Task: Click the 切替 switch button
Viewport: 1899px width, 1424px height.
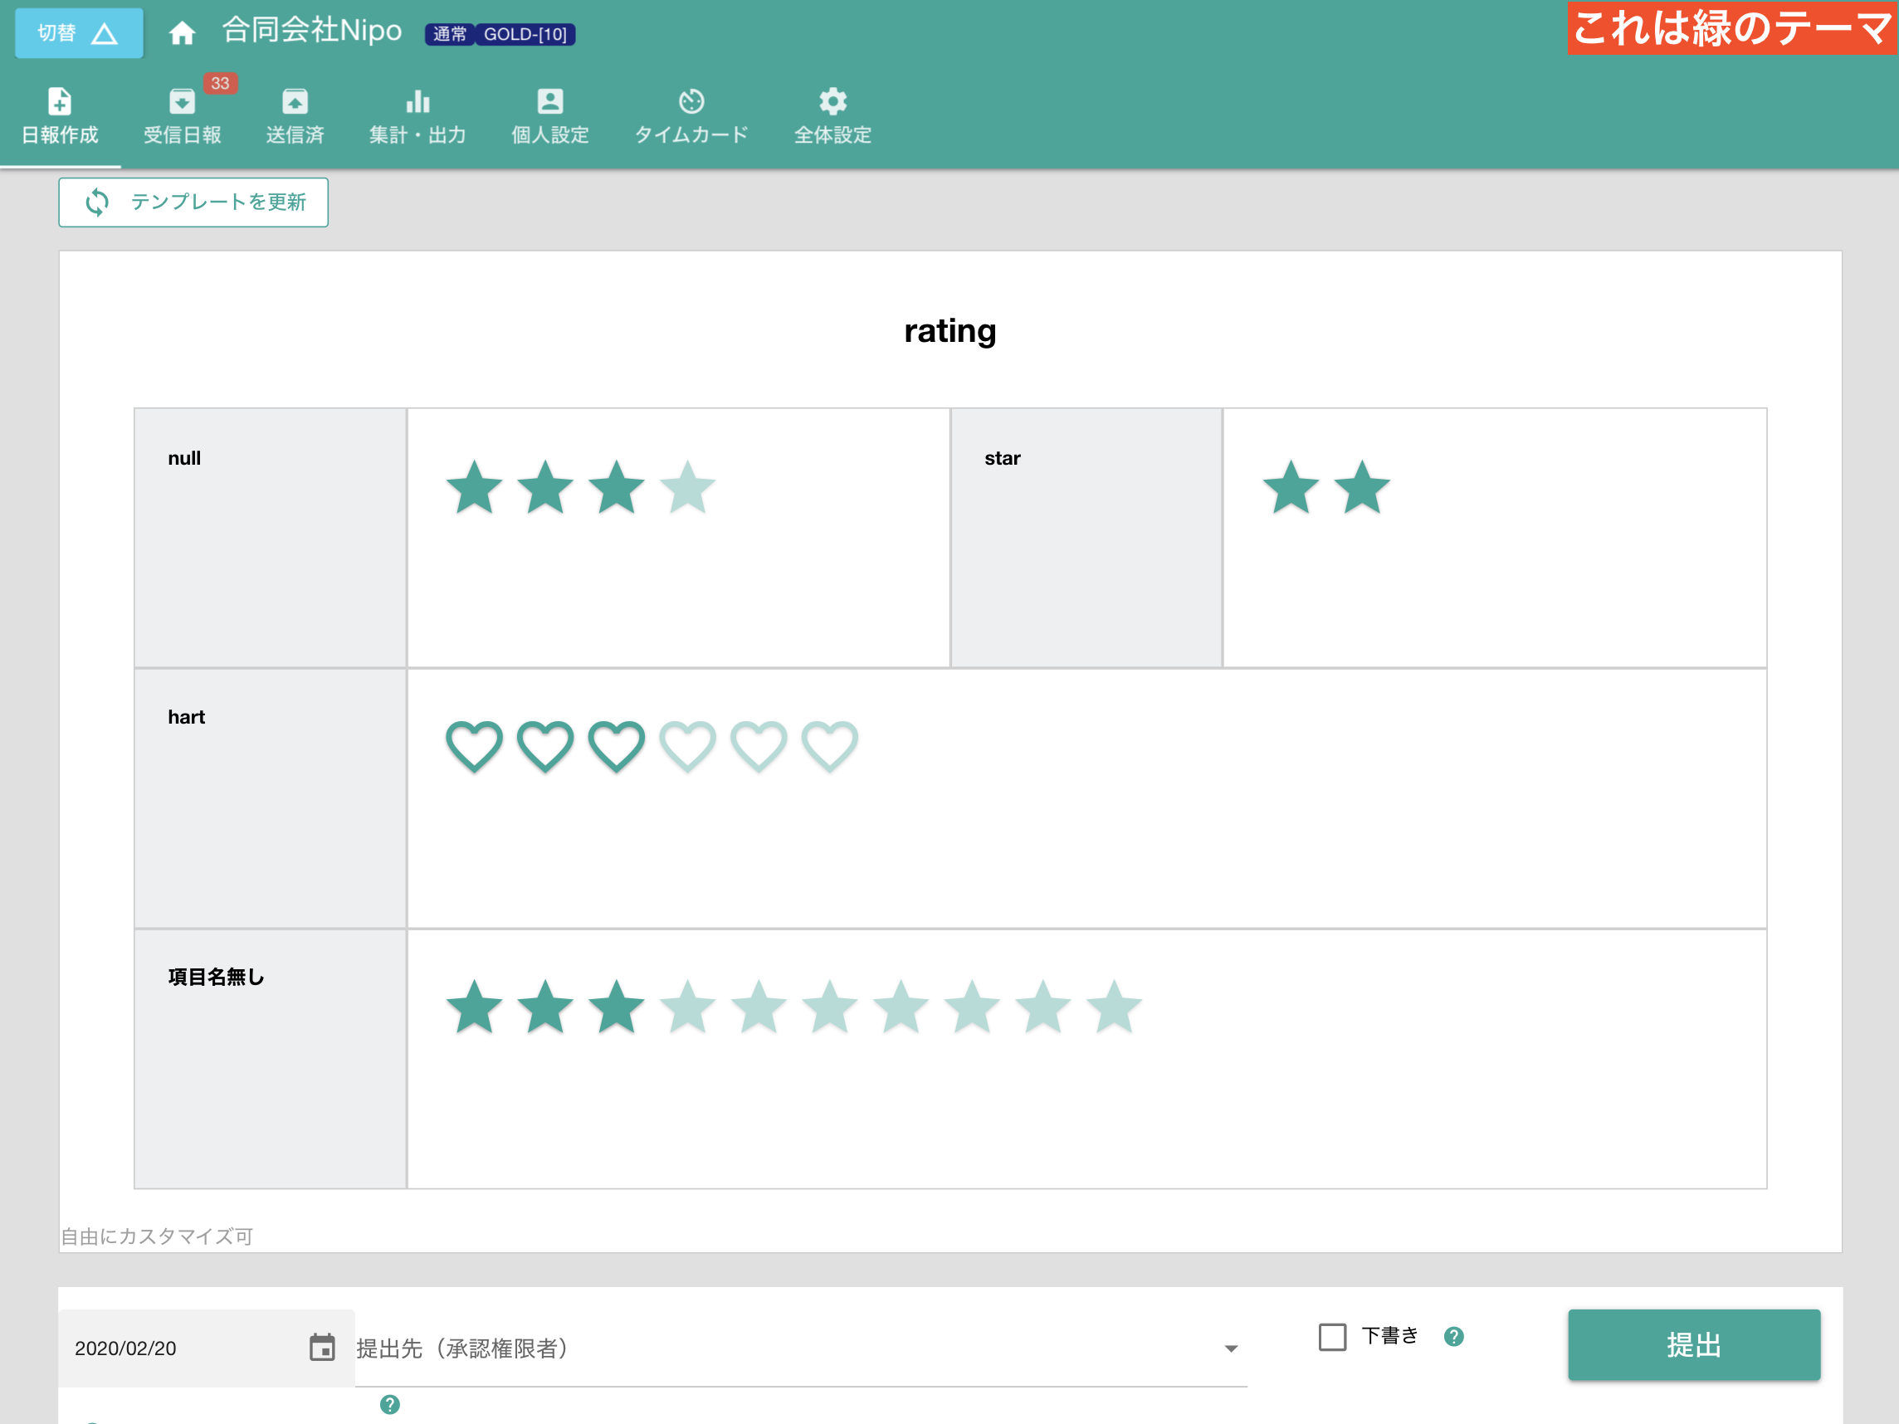Action: click(x=79, y=33)
